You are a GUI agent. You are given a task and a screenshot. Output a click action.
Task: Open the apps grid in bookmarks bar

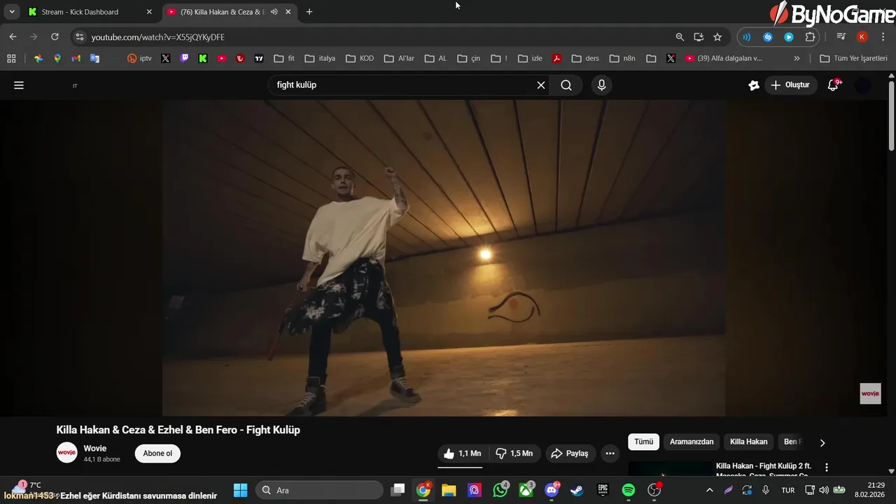coord(11,59)
